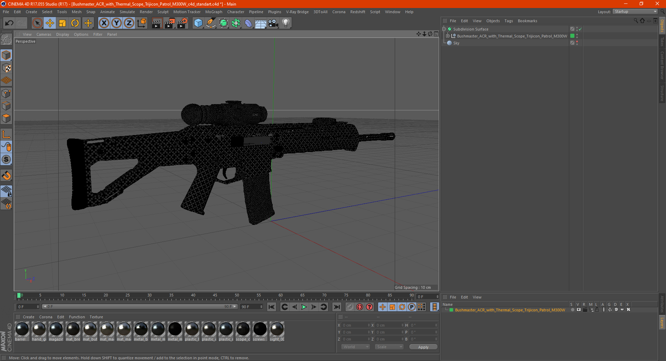The width and height of the screenshot is (666, 361).
Task: Toggle Z axis lock
Action: [x=129, y=23]
